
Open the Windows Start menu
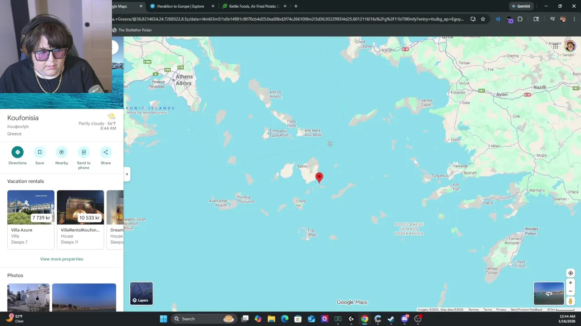163,319
